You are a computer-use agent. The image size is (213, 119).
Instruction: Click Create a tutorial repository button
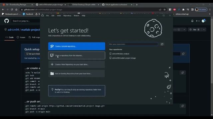pyautogui.click(x=77, y=46)
